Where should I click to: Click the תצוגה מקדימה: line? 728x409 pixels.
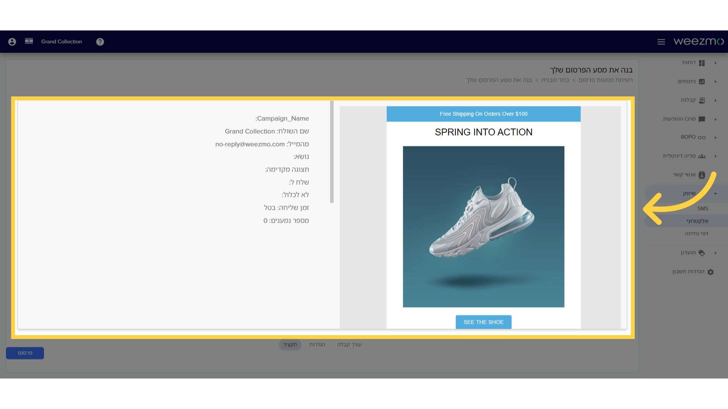[x=287, y=170]
